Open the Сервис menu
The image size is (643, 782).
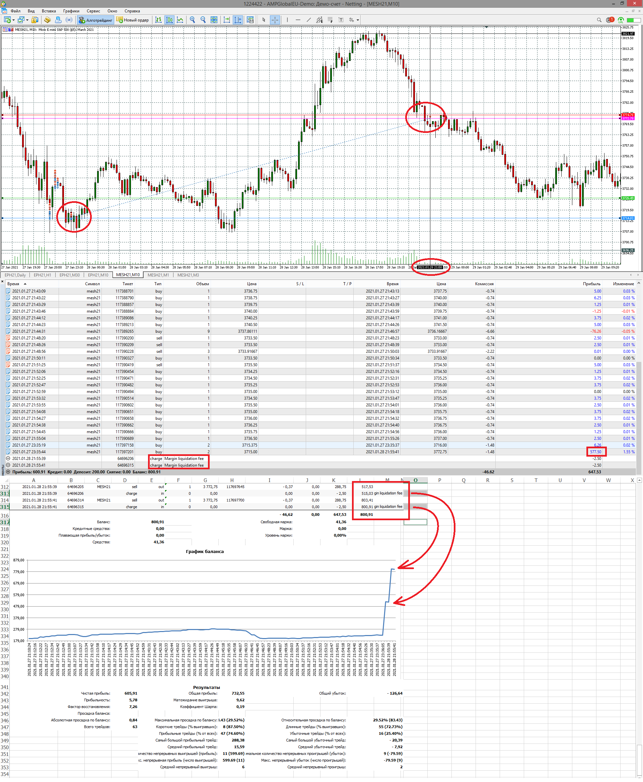pyautogui.click(x=93, y=11)
